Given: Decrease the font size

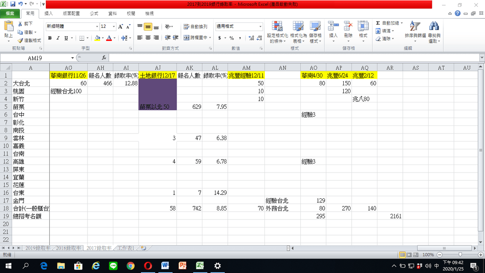Looking at the screenshot, I should 129,27.
